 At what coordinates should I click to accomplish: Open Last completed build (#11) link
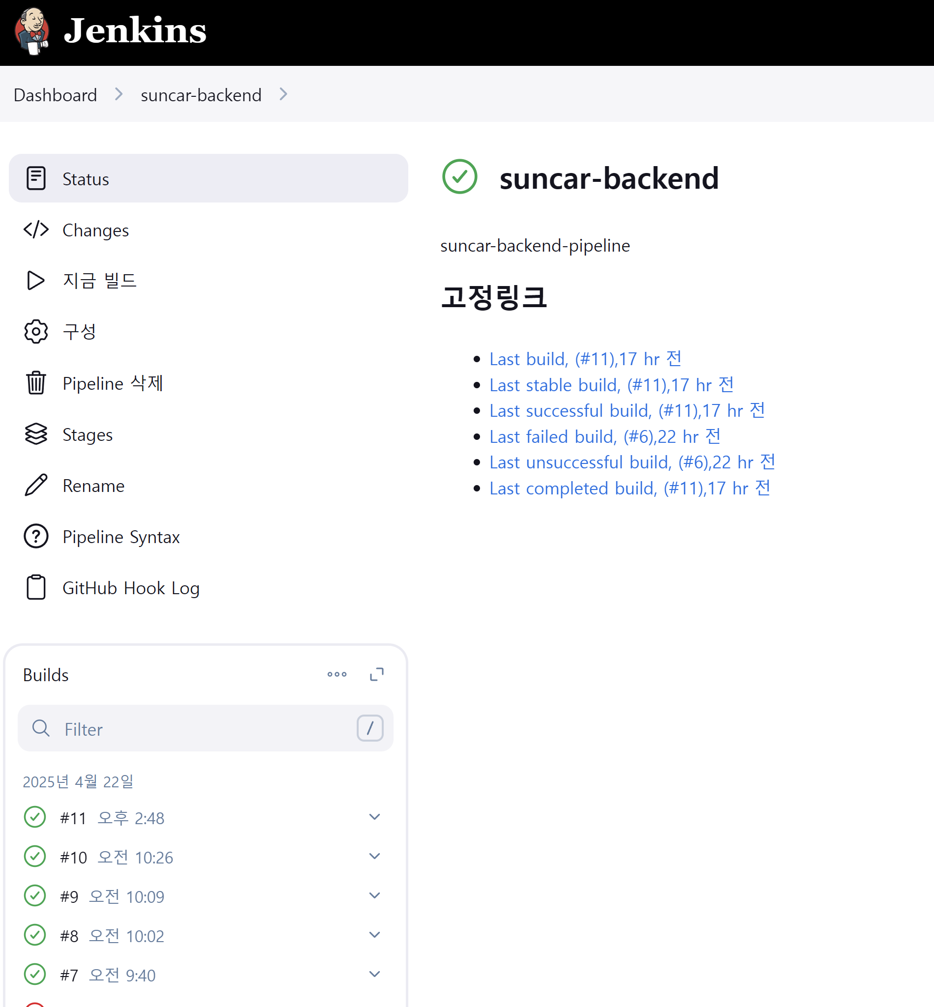pyautogui.click(x=630, y=489)
